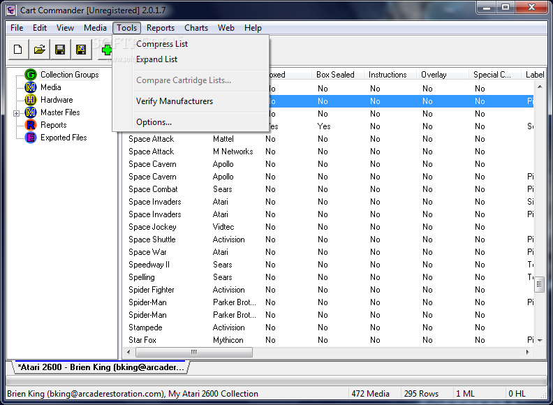Select Collection Groups in the tree
Viewport: 553px width, 405px height.
click(70, 75)
